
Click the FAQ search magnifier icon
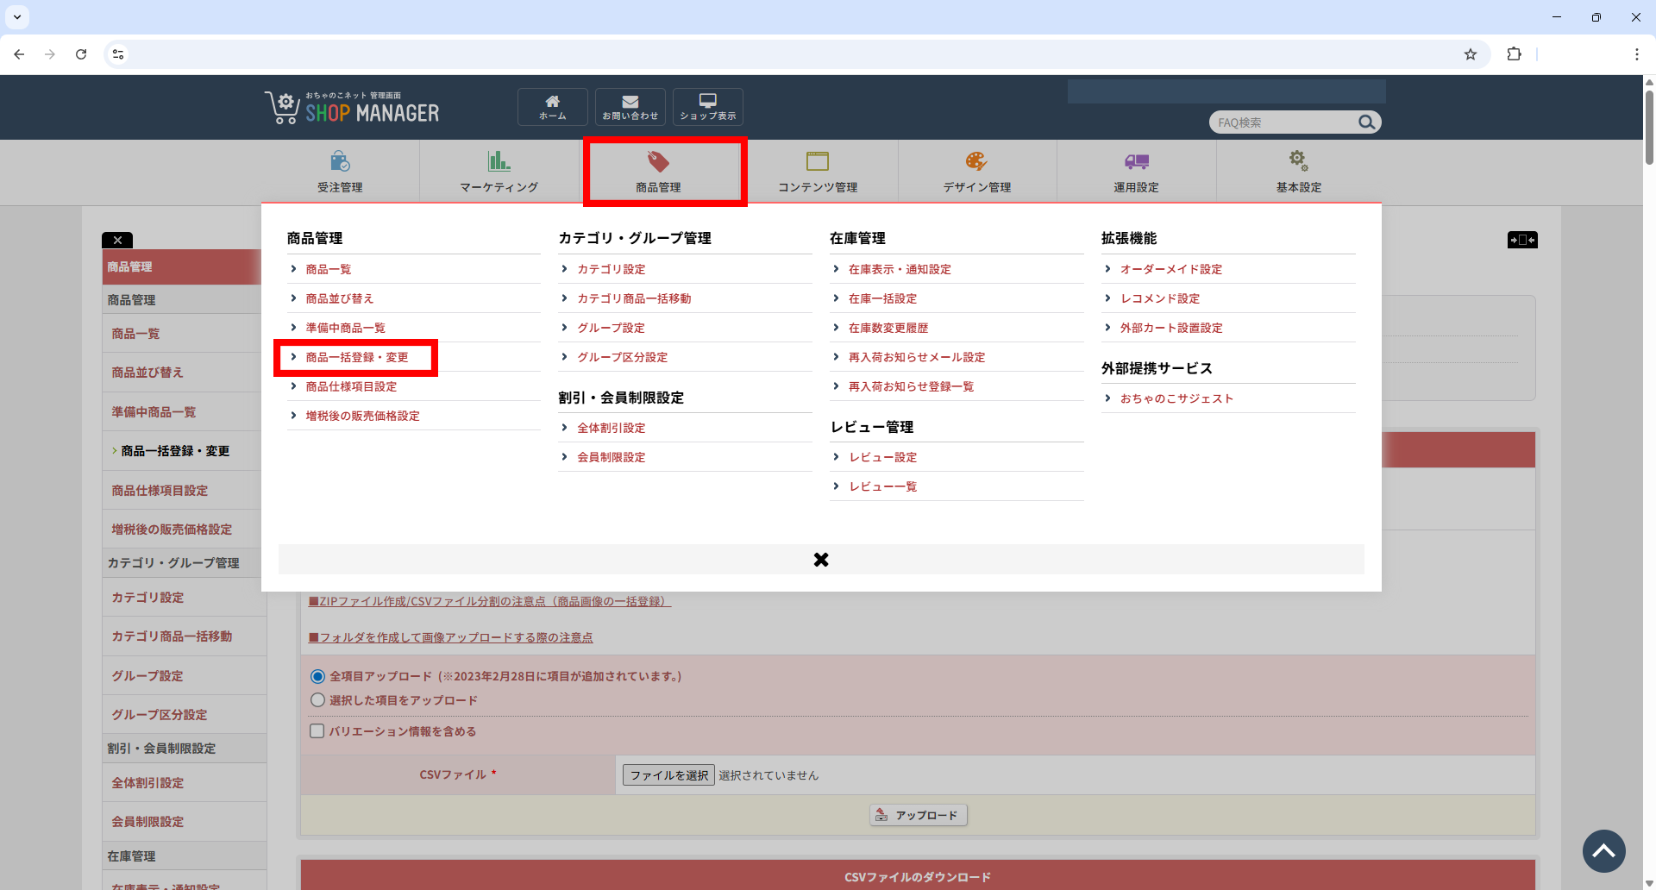[x=1366, y=122]
